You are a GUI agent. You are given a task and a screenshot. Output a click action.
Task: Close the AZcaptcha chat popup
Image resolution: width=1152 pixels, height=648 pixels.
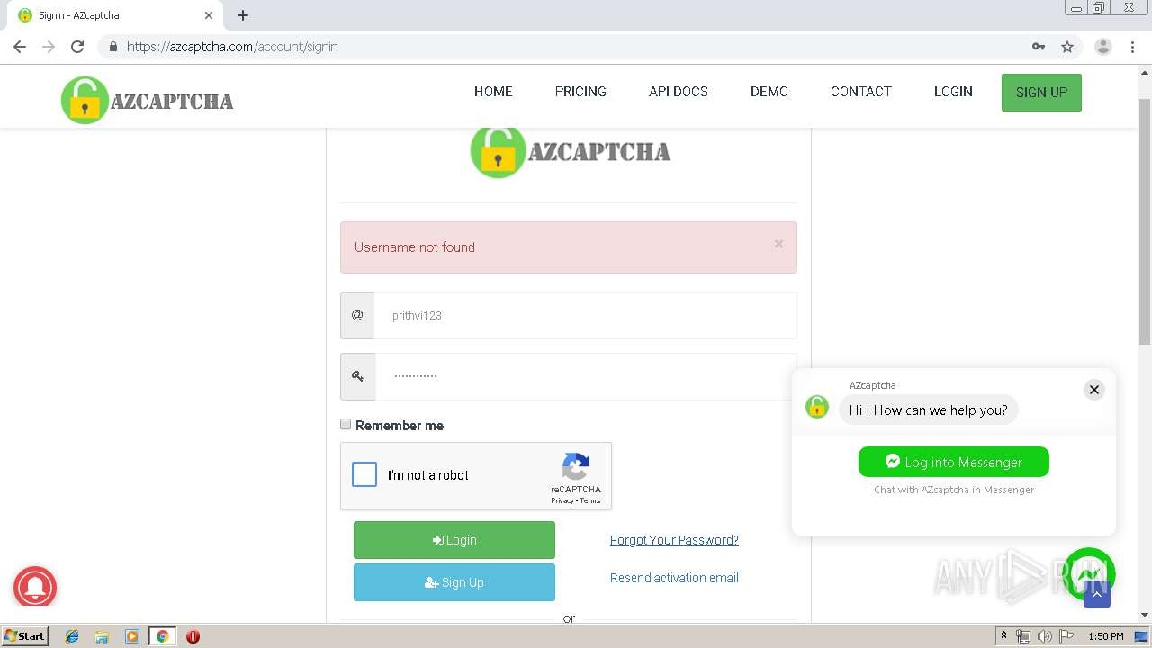pos(1094,390)
